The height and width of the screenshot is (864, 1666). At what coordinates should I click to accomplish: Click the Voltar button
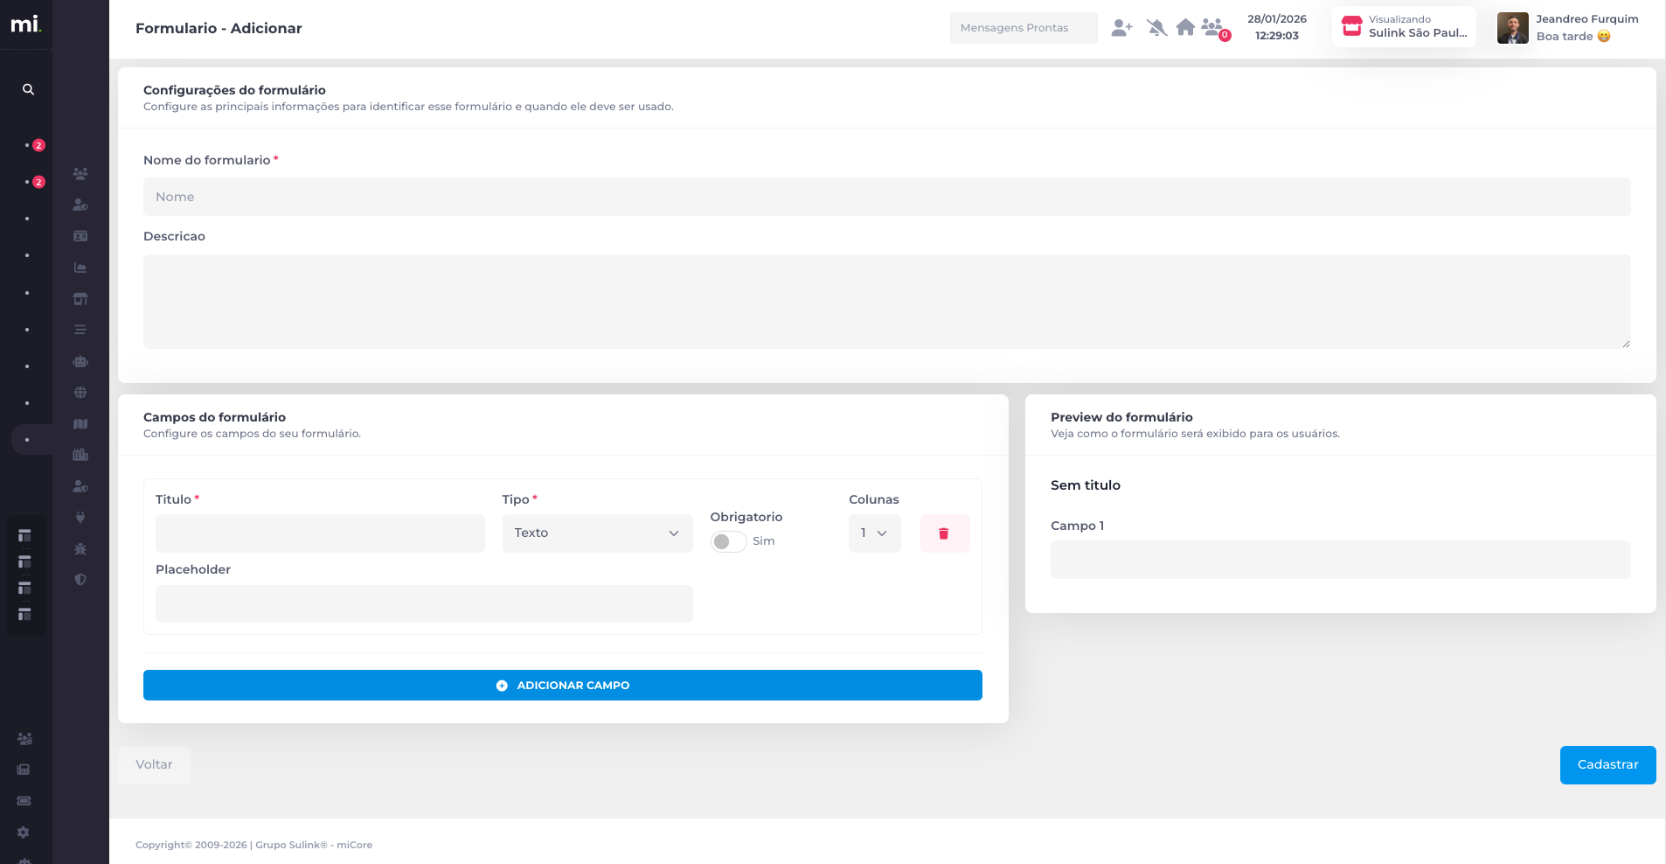click(154, 765)
